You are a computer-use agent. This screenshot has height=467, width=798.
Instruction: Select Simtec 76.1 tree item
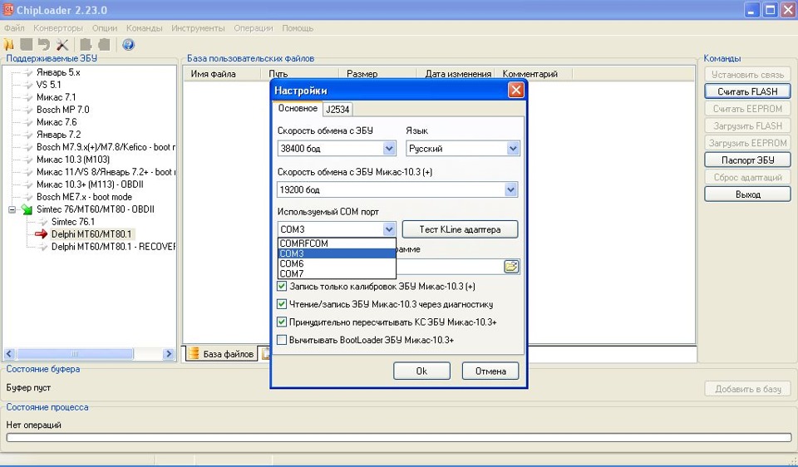click(73, 222)
